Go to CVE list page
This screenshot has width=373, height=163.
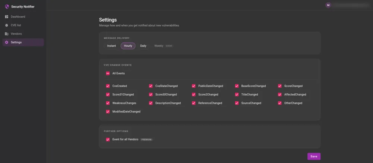(23, 25)
